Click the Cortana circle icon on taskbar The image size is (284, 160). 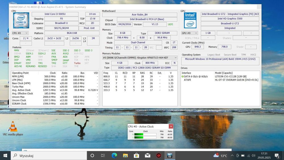click(x=92, y=155)
